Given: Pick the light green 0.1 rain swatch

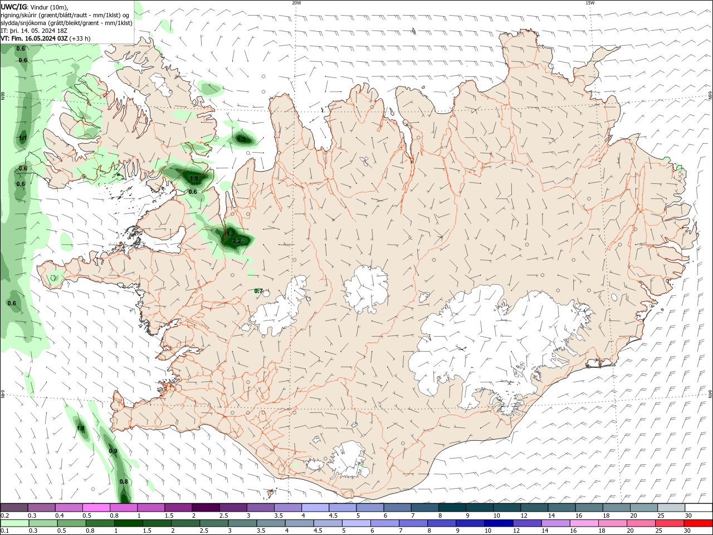Looking at the screenshot, I should pyautogui.click(x=14, y=523).
